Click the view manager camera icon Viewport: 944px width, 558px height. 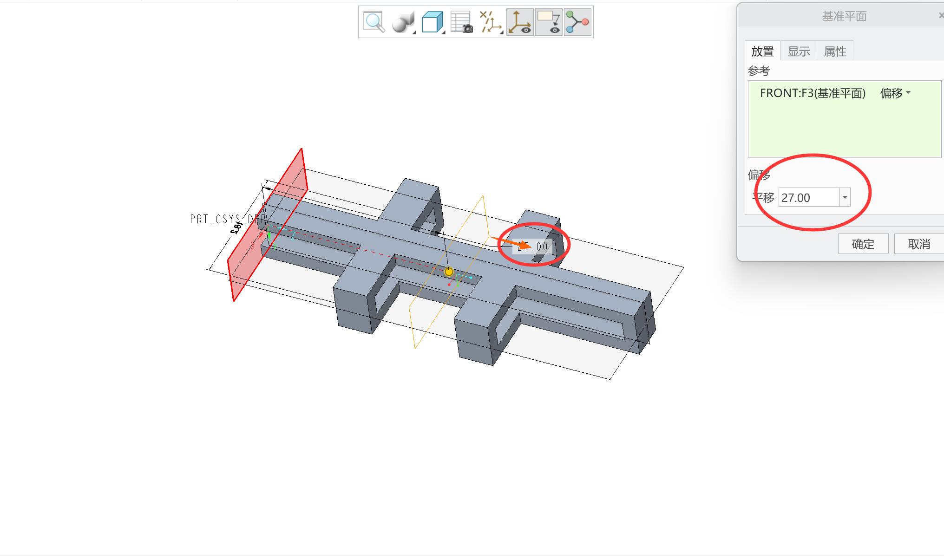(x=461, y=22)
